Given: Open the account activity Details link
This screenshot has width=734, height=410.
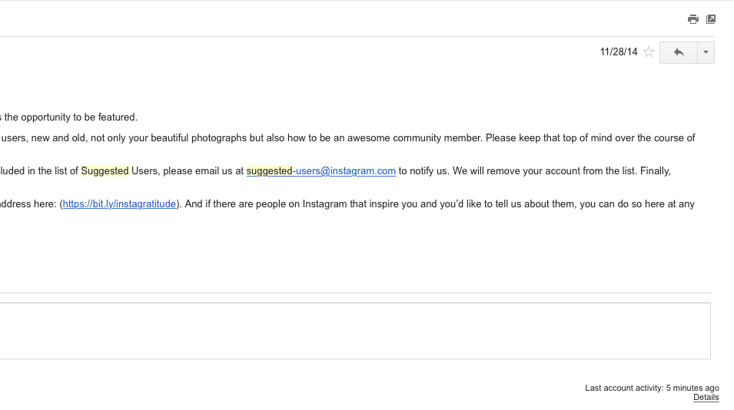Looking at the screenshot, I should [x=706, y=398].
